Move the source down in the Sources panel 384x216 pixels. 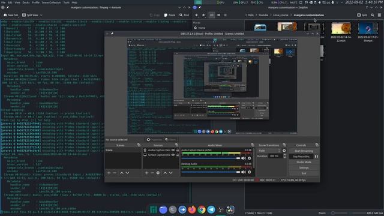pos(170,173)
